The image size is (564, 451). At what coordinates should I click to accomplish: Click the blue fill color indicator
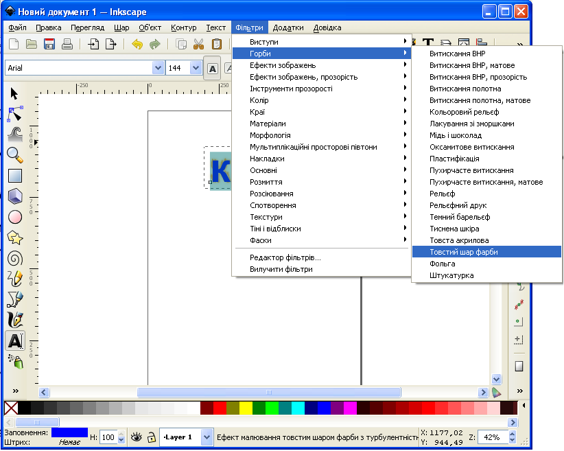click(x=69, y=432)
